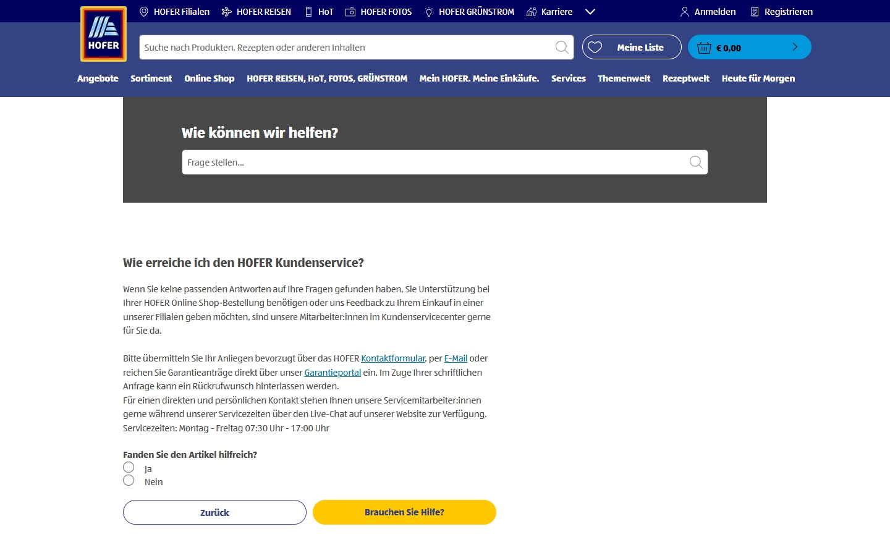Image resolution: width=890 pixels, height=545 pixels.
Task: Open the Rezeptwelt menu
Action: coord(686,78)
